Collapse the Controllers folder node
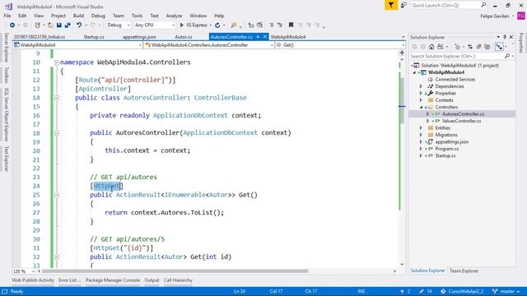The image size is (527, 296). pos(421,107)
